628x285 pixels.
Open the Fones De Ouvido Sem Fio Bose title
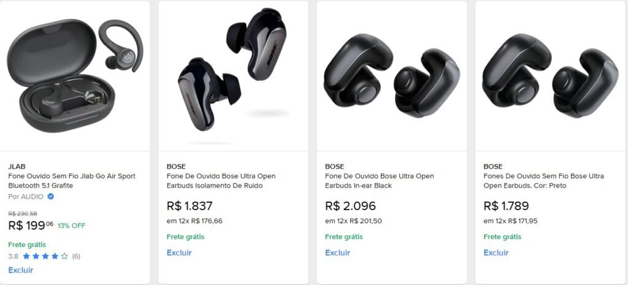[543, 181]
